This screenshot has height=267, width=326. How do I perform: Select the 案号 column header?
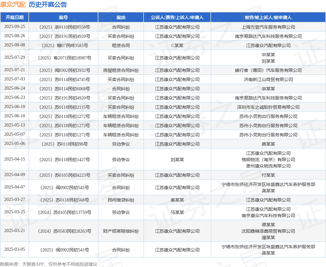click(63, 17)
